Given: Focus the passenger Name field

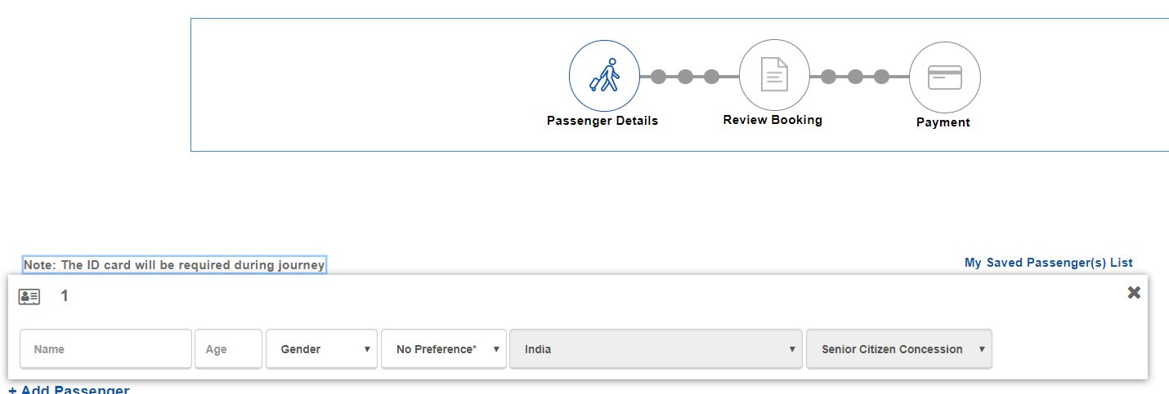Looking at the screenshot, I should click(x=106, y=349).
